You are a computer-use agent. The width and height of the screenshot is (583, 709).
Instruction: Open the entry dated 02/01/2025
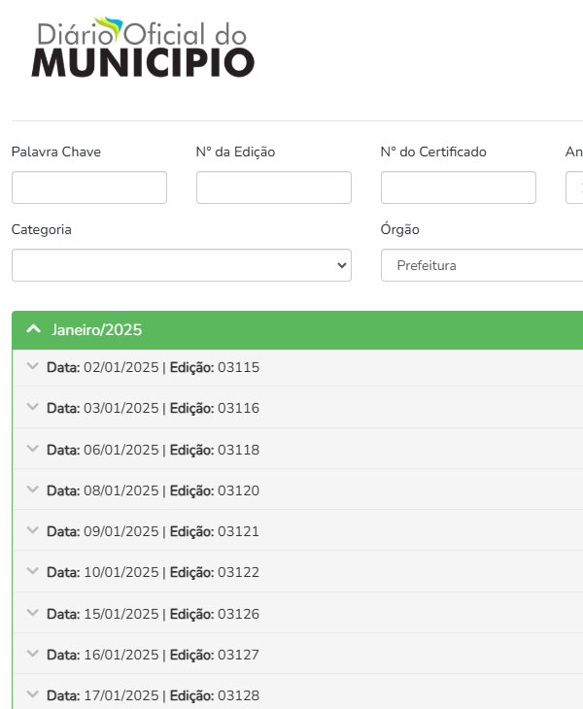click(x=154, y=367)
